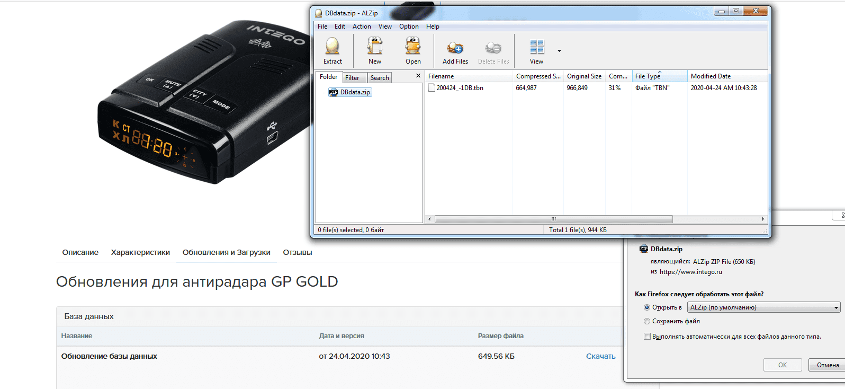Select DBdata.zip in the folder tree
Image resolution: width=845 pixels, height=389 pixels.
coord(355,92)
